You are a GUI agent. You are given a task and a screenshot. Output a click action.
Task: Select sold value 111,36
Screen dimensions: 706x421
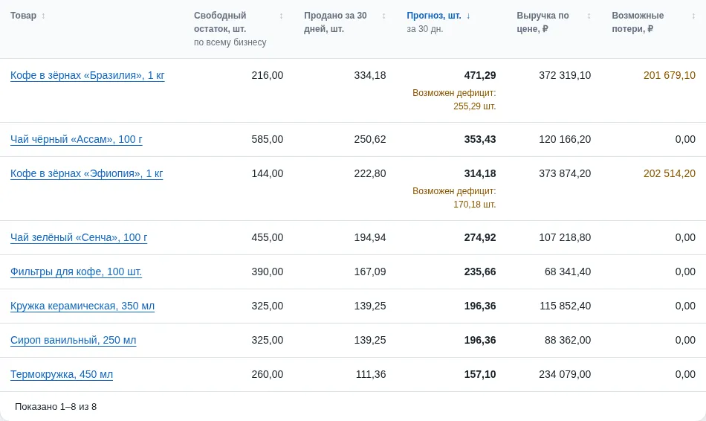[x=371, y=375]
